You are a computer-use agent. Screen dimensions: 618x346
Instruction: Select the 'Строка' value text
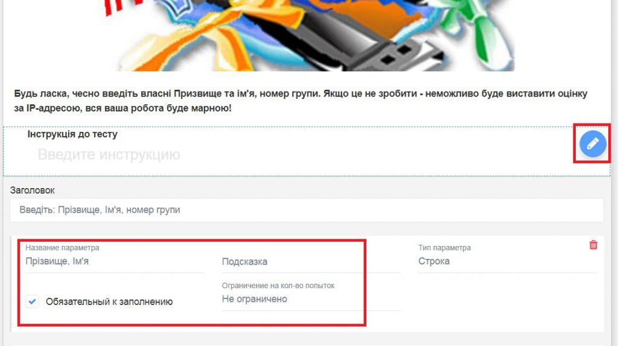434,262
